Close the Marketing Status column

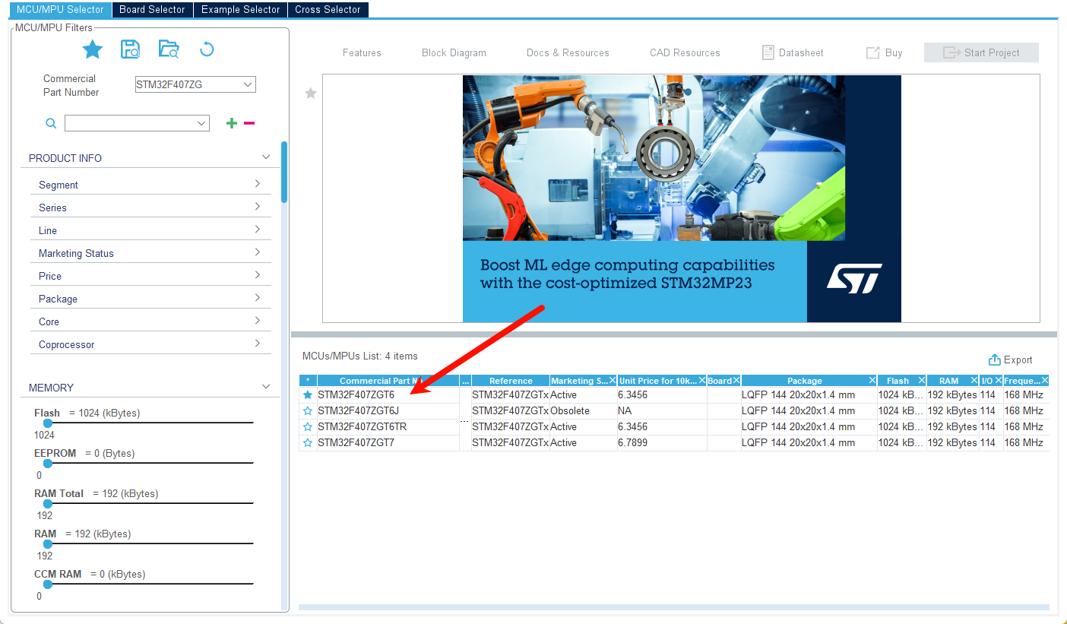click(613, 381)
